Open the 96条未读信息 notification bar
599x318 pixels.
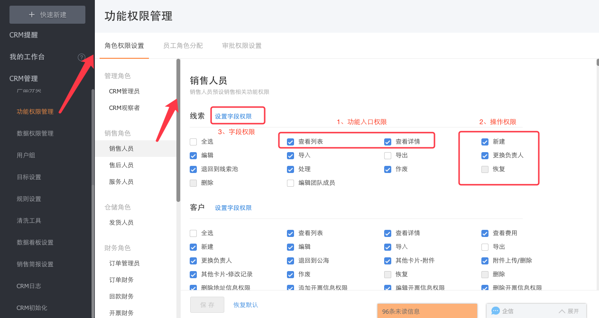[x=427, y=311]
